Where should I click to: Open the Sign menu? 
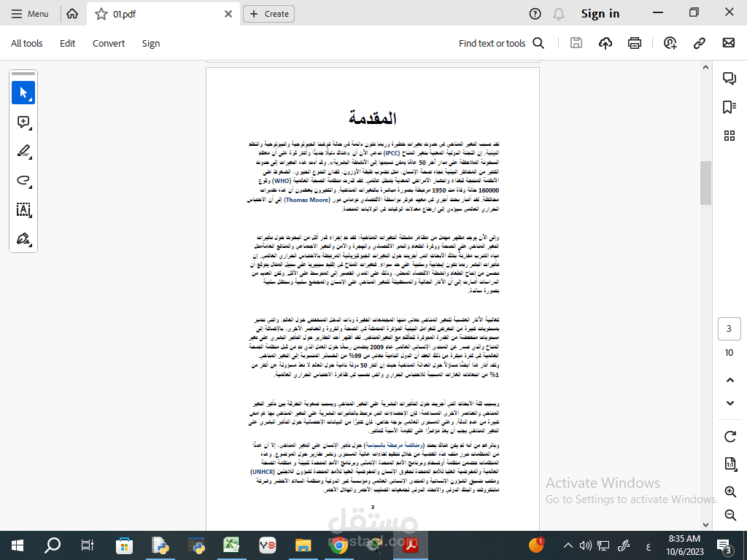click(150, 43)
